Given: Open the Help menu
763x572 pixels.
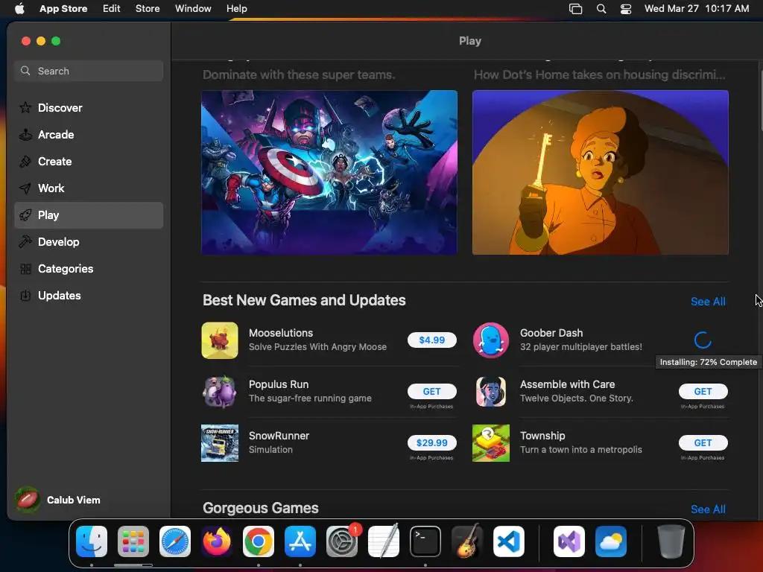Looking at the screenshot, I should click(236, 8).
